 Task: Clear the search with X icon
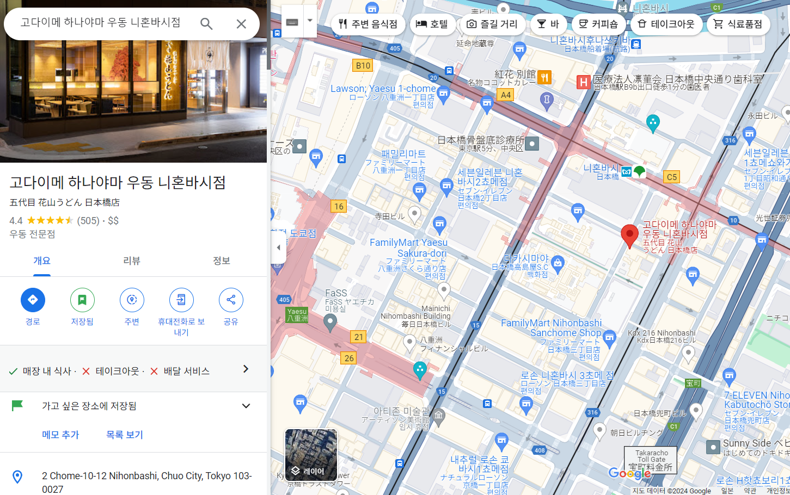pyautogui.click(x=241, y=24)
